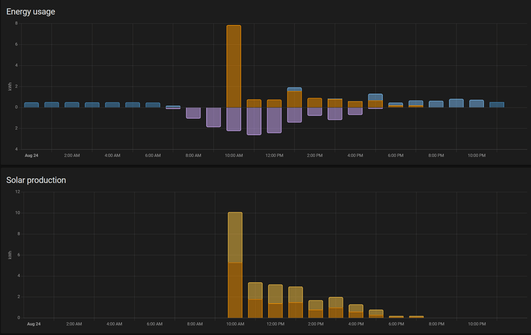Click the "10:00 AM" axis label under Solar production
This screenshot has width=531, height=335.
235,324
